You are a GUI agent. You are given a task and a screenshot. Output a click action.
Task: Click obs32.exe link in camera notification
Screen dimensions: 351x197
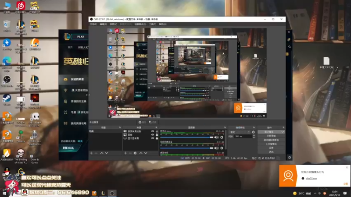[311, 179]
